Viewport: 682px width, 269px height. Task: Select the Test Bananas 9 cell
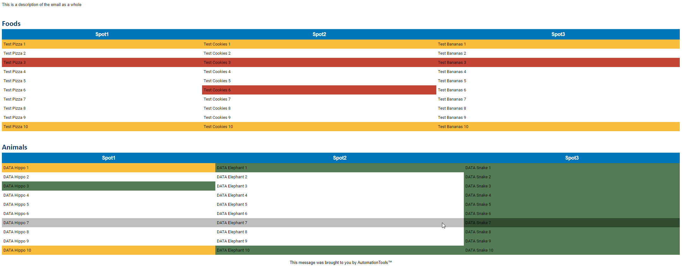(558, 118)
